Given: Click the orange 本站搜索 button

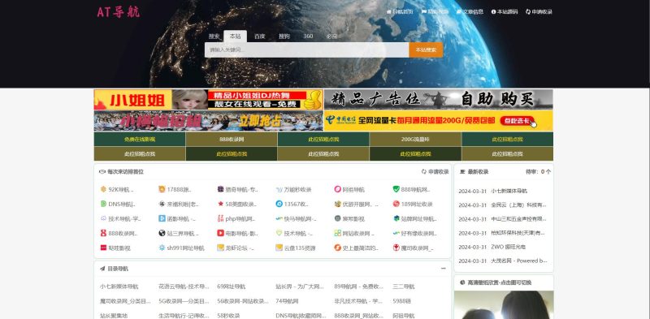Looking at the screenshot, I should pyautogui.click(x=426, y=50).
